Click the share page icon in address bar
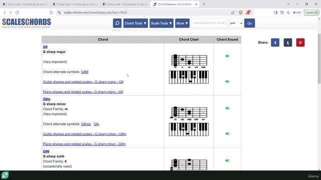The width and height of the screenshot is (321, 180). point(233,12)
